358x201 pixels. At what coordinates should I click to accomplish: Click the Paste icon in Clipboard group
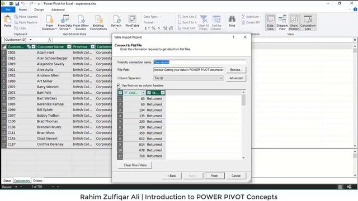(7, 21)
